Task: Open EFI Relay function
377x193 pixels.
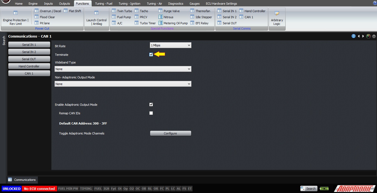Action: coord(199,23)
